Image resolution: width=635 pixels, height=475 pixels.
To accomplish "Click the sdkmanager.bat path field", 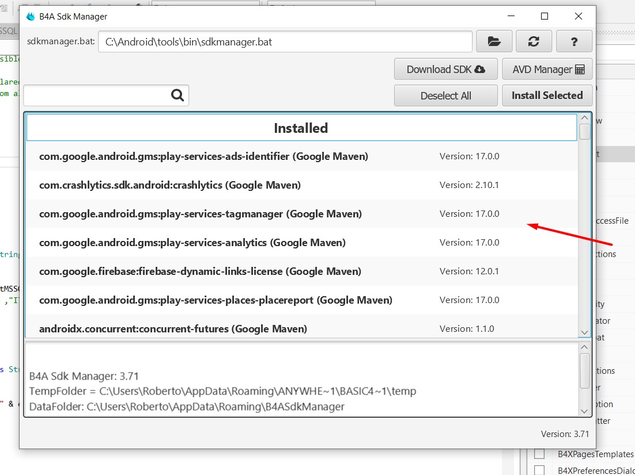I will coord(285,41).
